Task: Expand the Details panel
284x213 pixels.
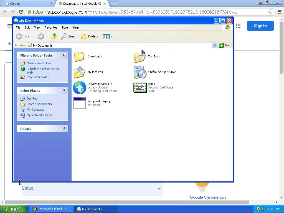Action: [64, 128]
